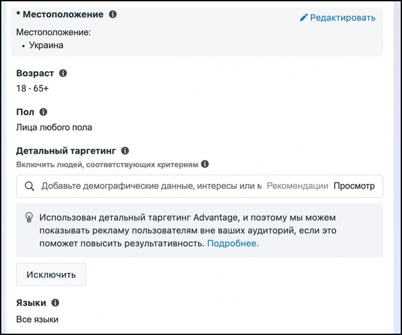Follow the Подробнее link
402x335 pixels.
233,243
